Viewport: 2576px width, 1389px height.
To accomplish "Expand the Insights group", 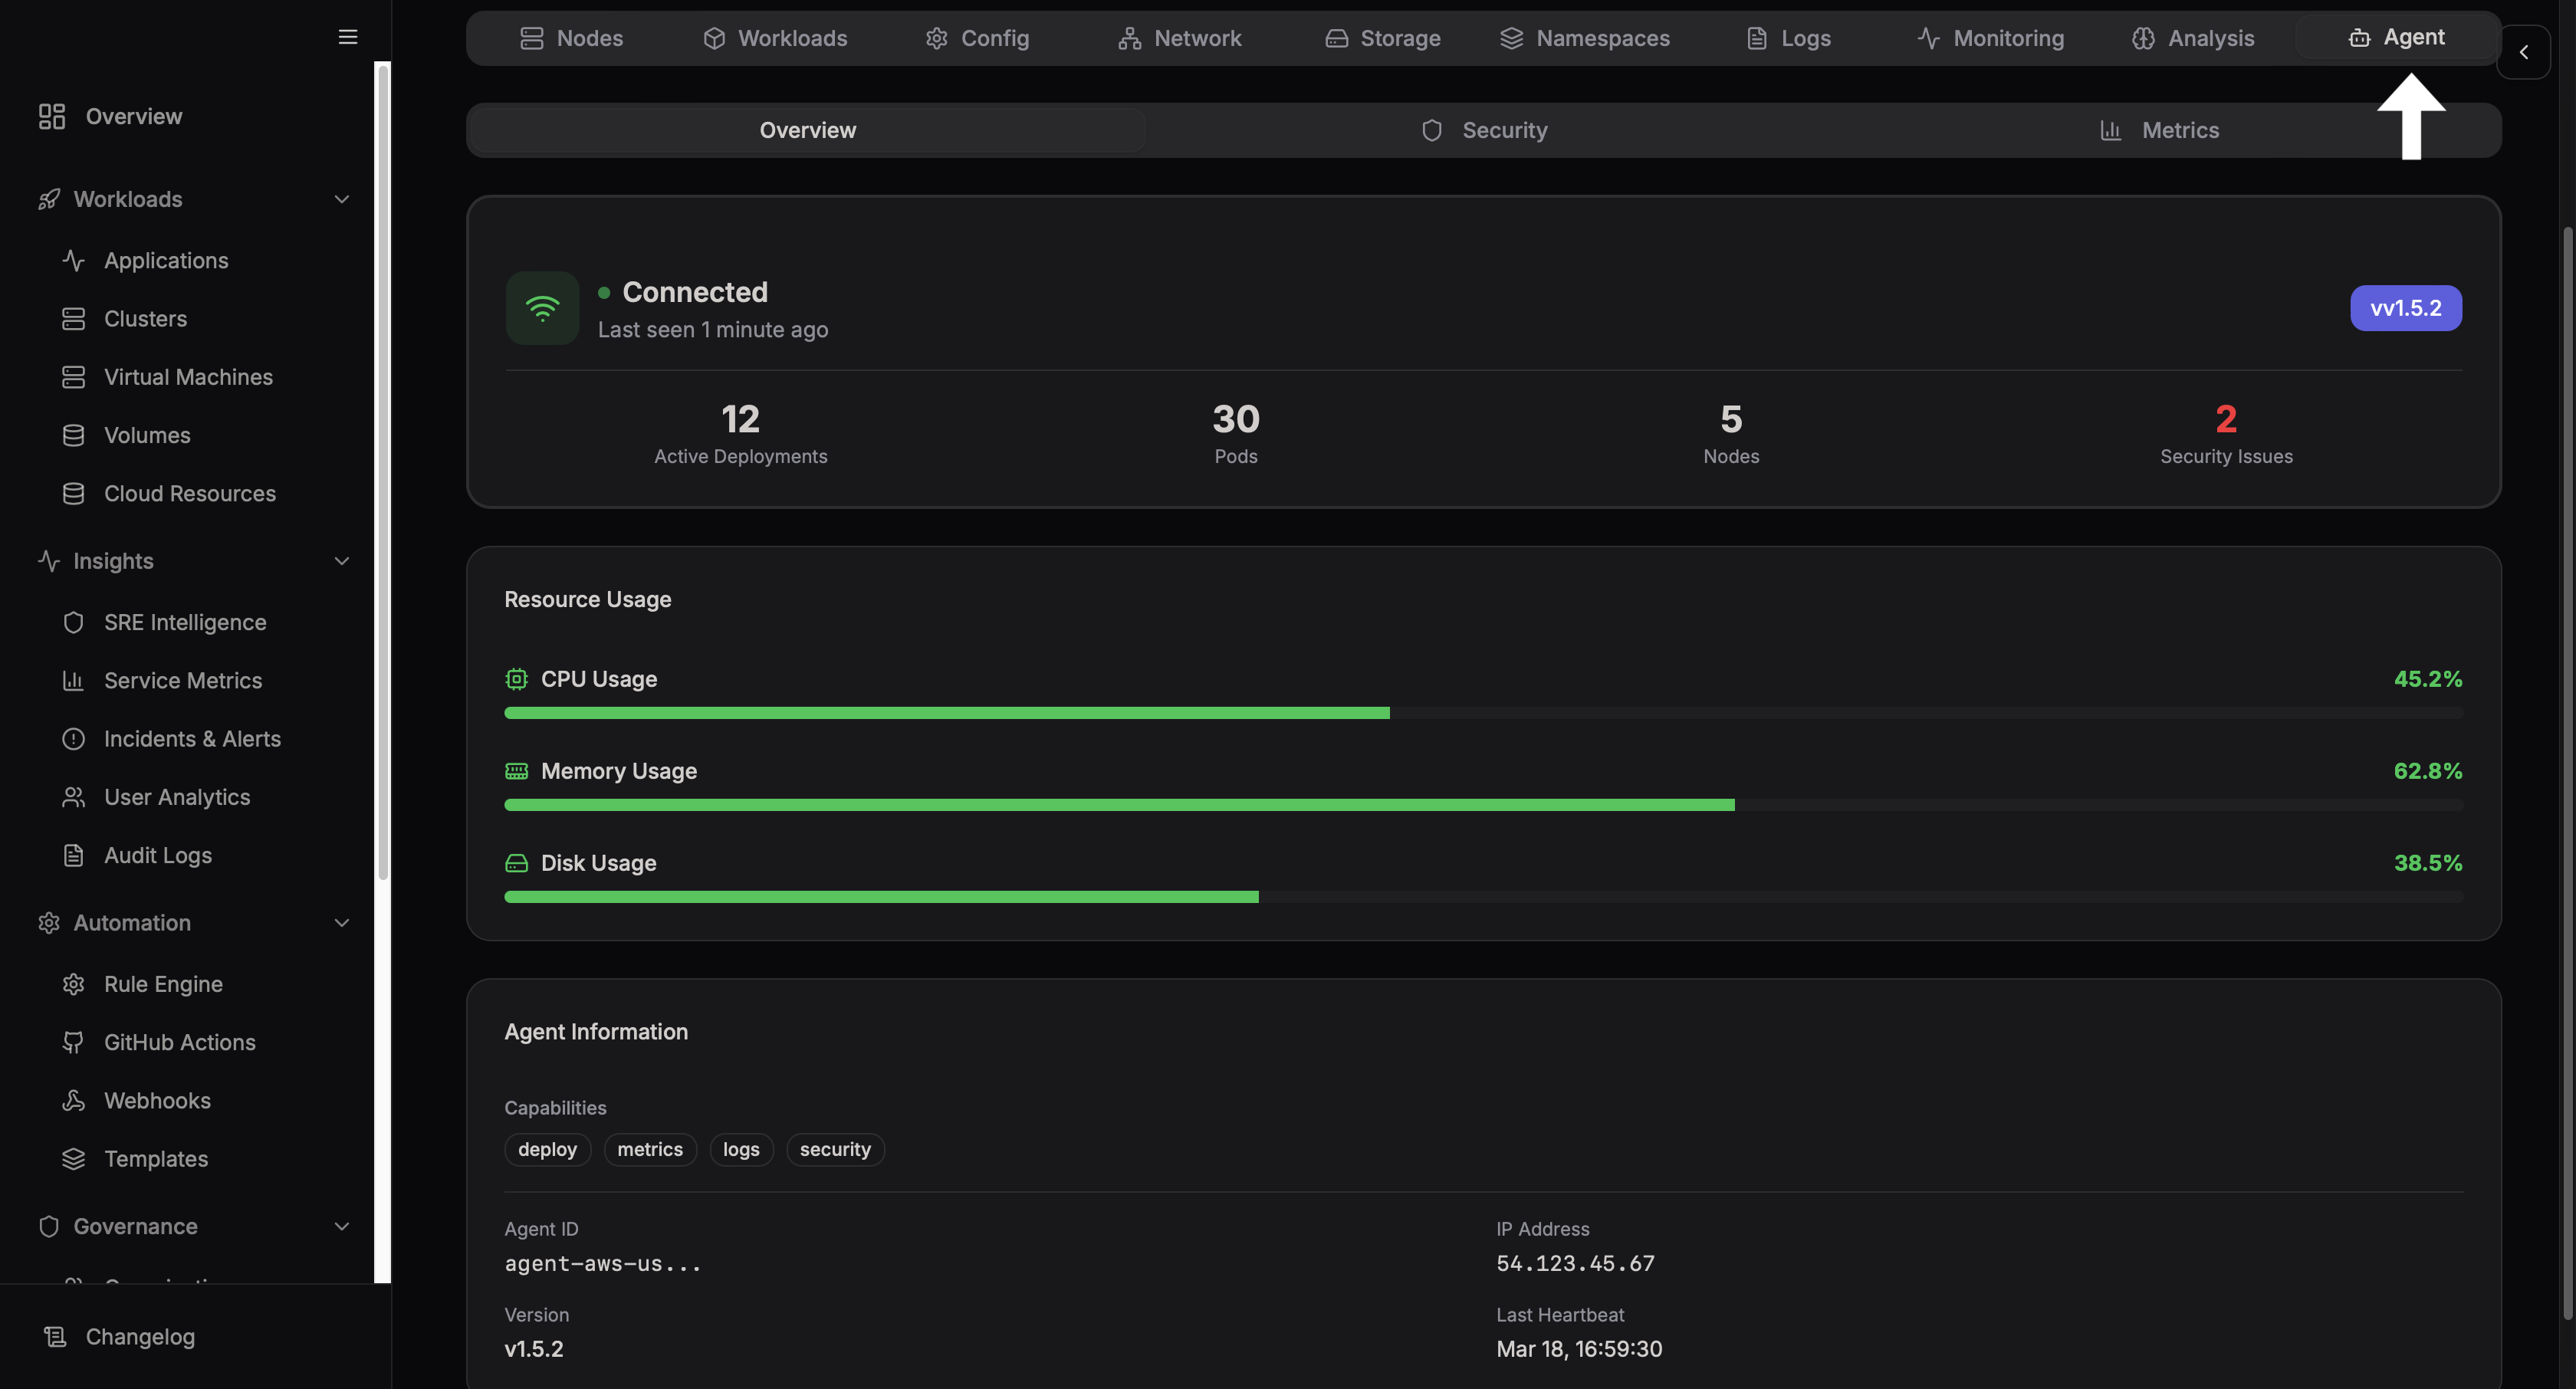I will [342, 561].
